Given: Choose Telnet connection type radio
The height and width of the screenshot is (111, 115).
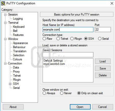Looking at the screenshot, I should (x=58, y=39).
